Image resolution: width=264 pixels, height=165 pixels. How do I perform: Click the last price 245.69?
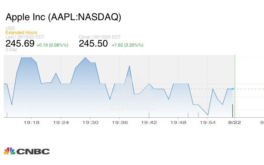[x=20, y=44]
